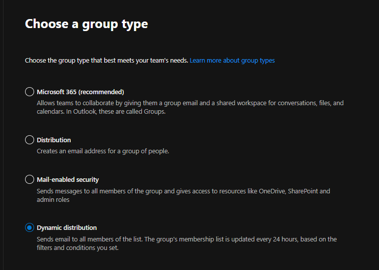
Task: Click the "Sends email to all members" description
Action: (186, 243)
